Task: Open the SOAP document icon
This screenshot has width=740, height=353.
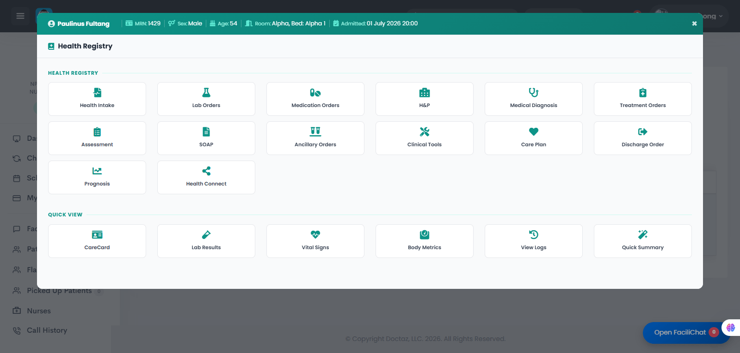Action: pos(206,132)
